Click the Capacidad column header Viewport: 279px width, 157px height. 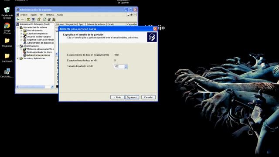tap(132, 24)
